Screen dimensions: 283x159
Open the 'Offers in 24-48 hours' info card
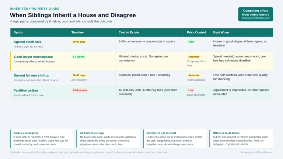pyautogui.click(x=241, y=139)
